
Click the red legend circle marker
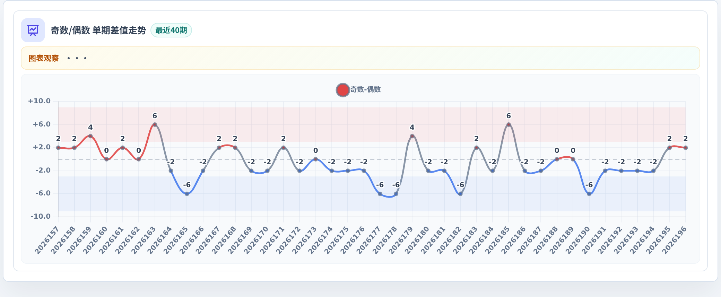(342, 90)
